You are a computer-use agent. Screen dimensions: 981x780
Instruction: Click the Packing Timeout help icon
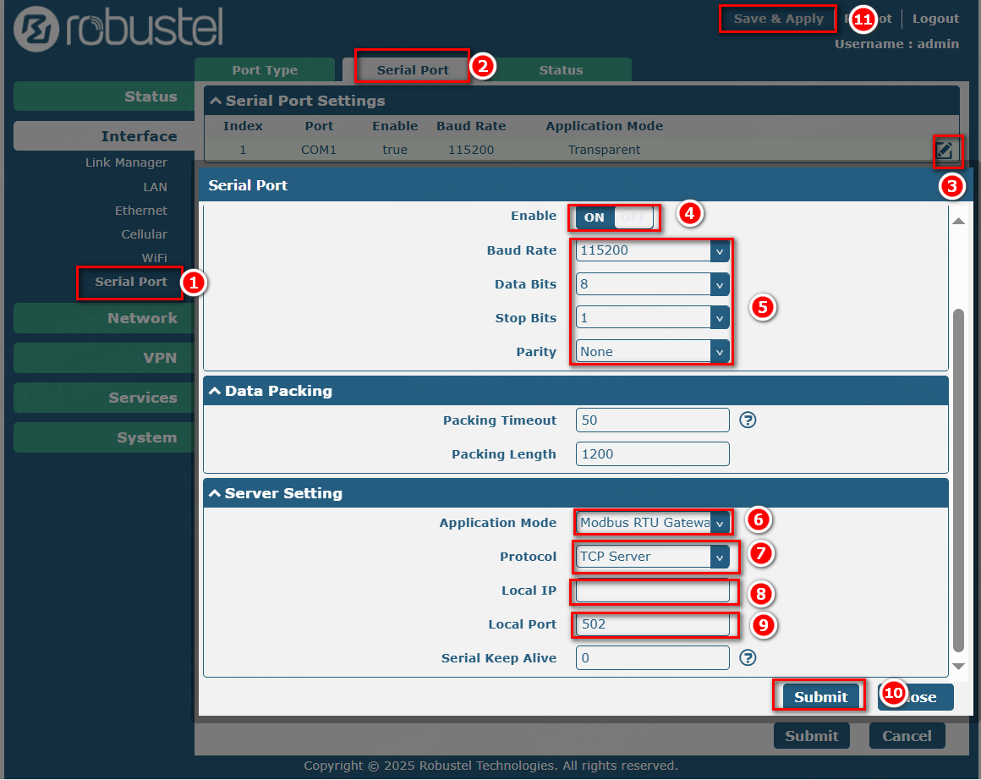748,420
